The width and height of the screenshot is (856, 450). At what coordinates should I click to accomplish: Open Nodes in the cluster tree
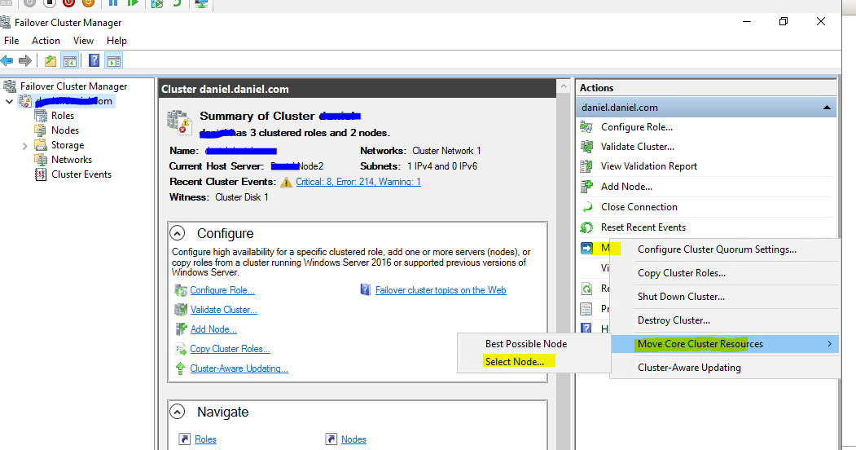[65, 130]
